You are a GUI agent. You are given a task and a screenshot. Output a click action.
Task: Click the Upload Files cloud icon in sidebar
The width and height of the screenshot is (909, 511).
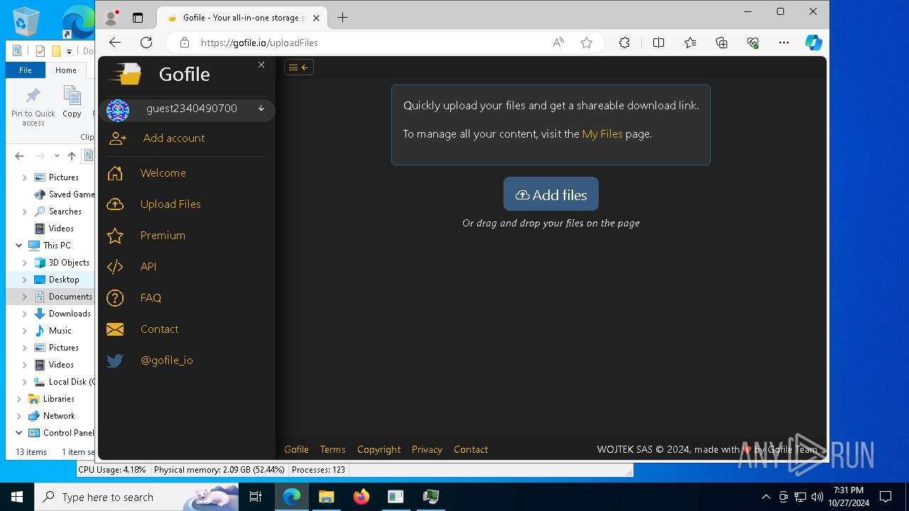pos(115,204)
